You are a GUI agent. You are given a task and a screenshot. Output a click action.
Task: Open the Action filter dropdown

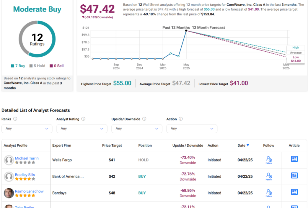click(x=192, y=129)
